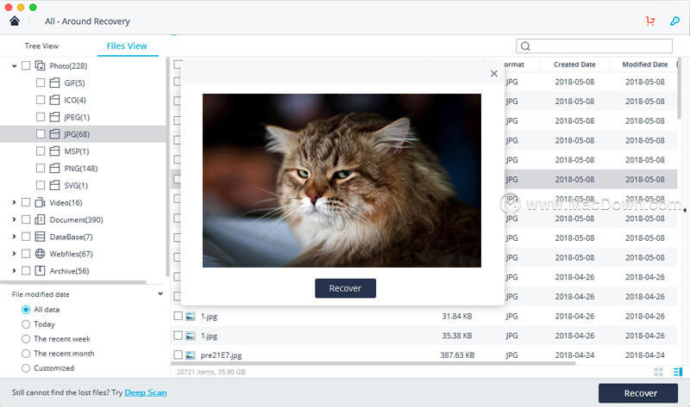Viewport: 690px width, 407px height.
Task: Click Recover button in preview popup
Action: tap(346, 288)
